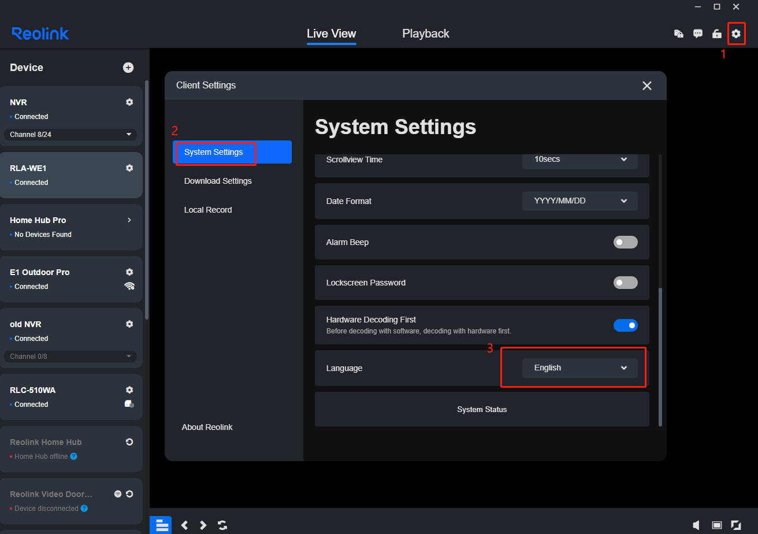The image size is (758, 534).
Task: Open E1 Outdoor Pro settings gear
Action: pyautogui.click(x=129, y=272)
